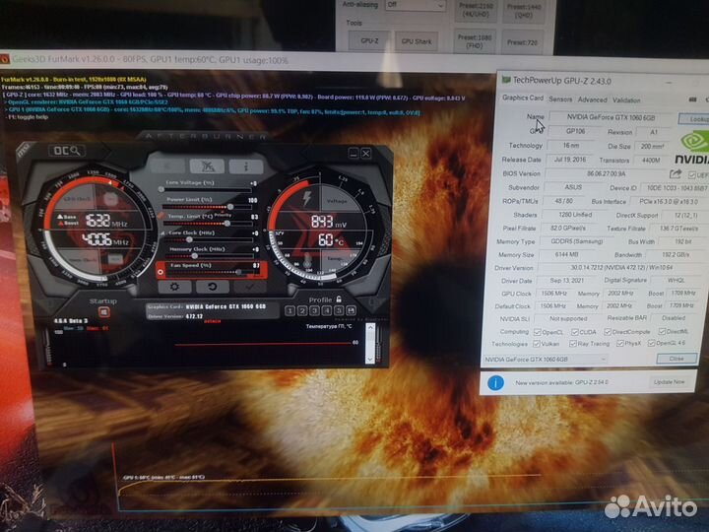Click the Memory Clock slider track
The height and width of the screenshot is (532, 709).
coord(210,255)
